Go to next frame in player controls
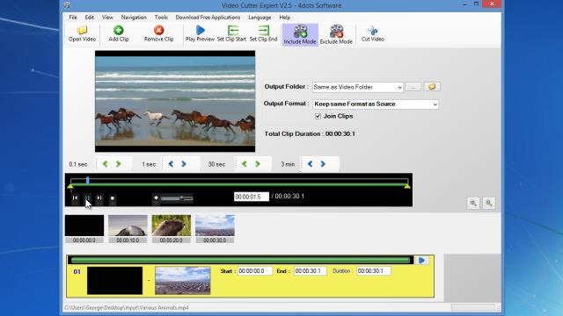This screenshot has width=563, height=316. tap(99, 198)
